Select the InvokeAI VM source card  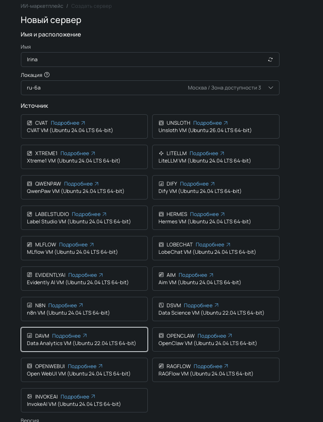(x=84, y=400)
